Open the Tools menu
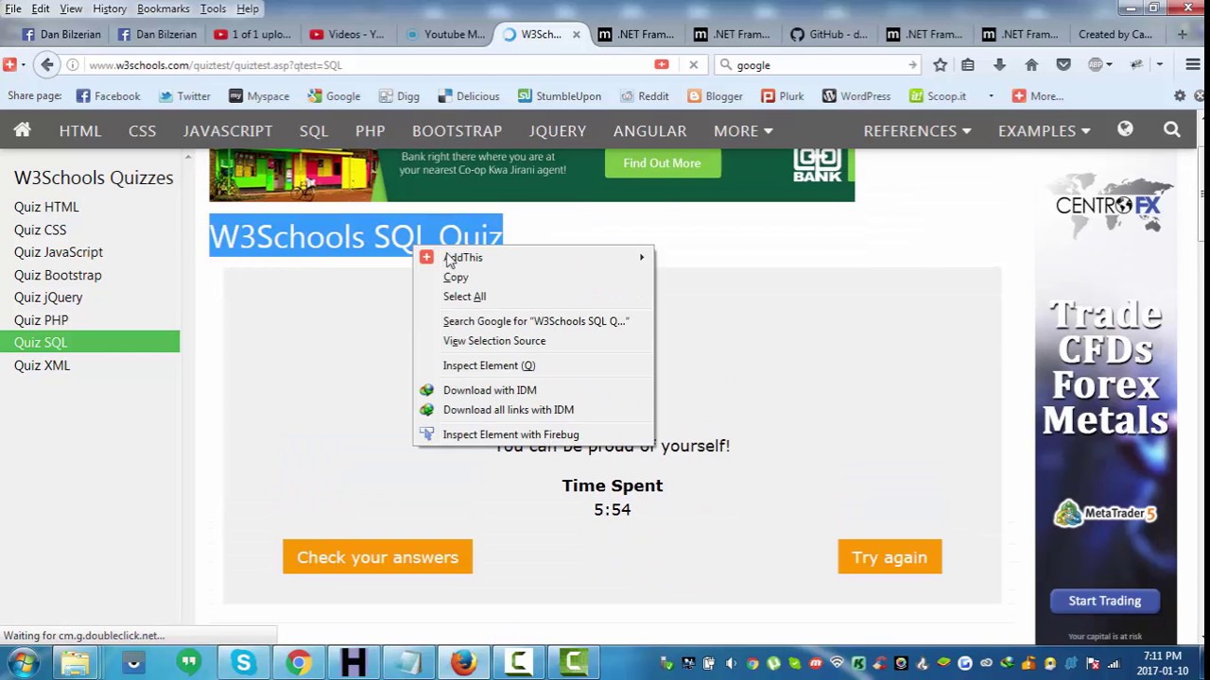 tap(213, 8)
